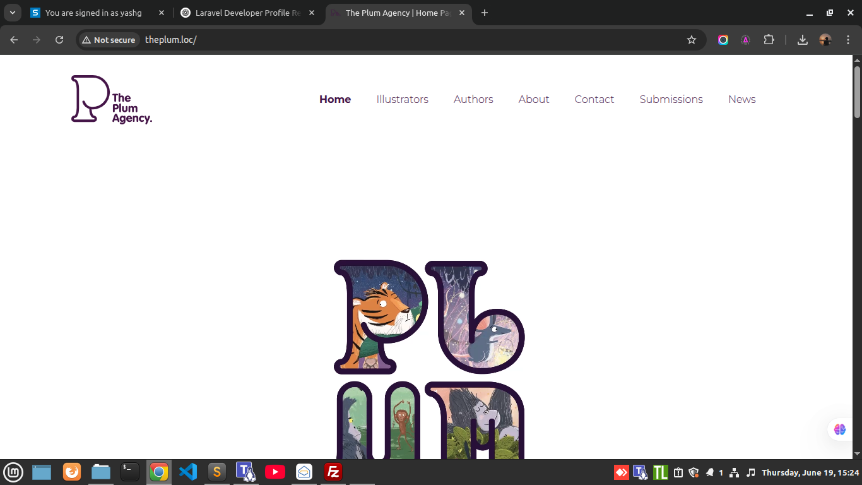Click the tiger illustration in letter P
862x485 pixels.
382,316
